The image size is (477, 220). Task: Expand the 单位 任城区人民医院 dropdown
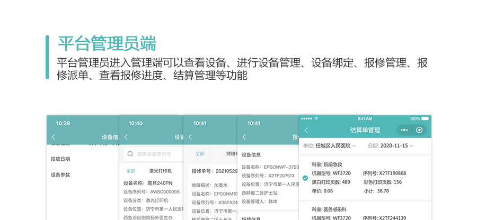[x=329, y=145]
